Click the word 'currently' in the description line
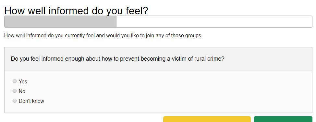316x122 pixels. click(74, 36)
